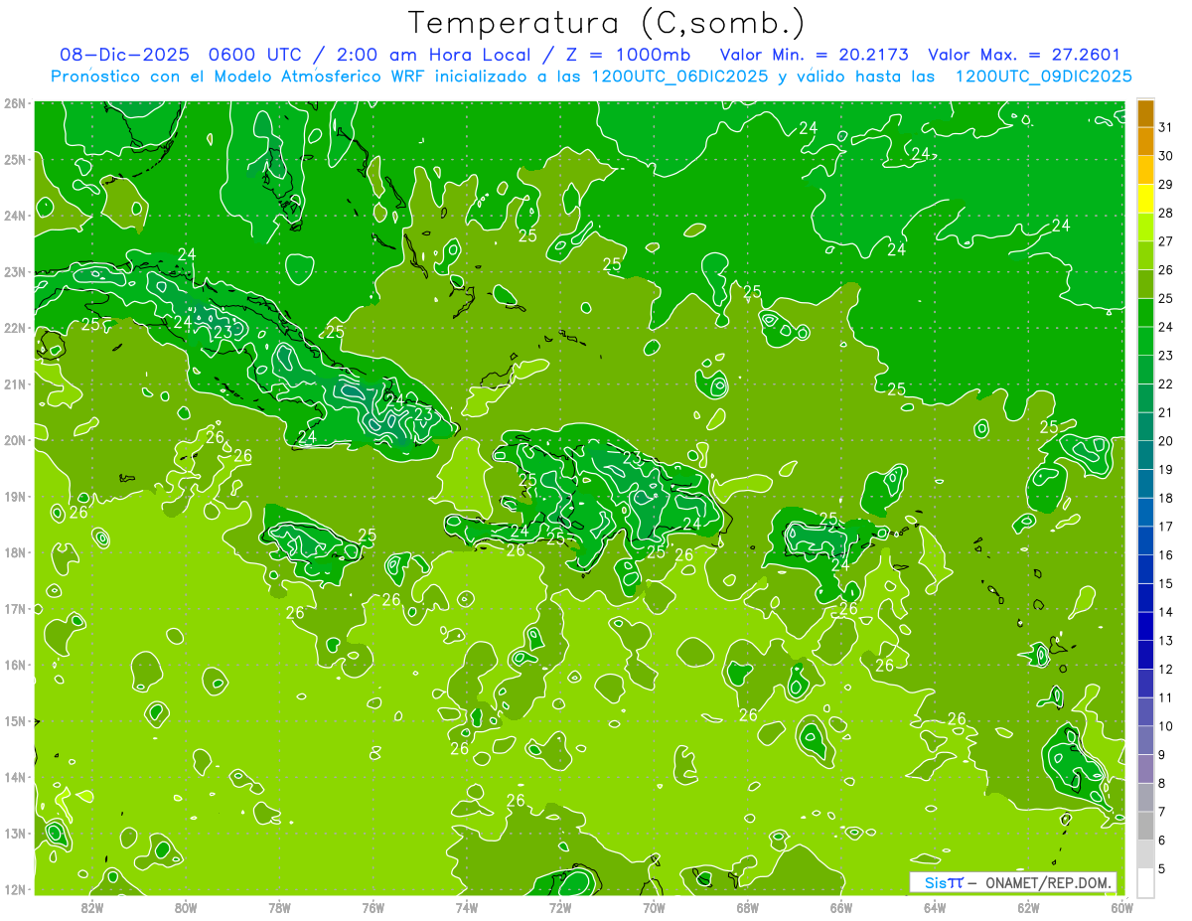Click the latitude axis label "19N"
Viewport: 1192px width, 921px height.
[x=15, y=496]
